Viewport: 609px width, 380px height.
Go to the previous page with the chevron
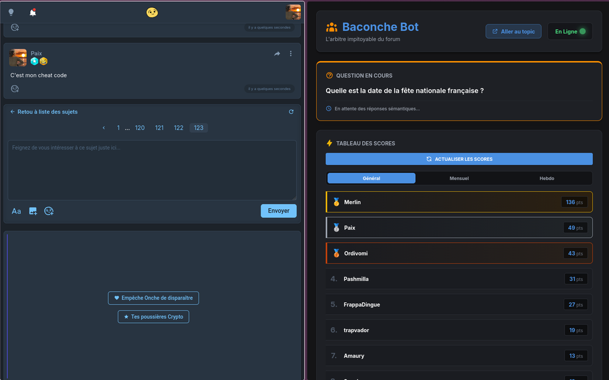[x=104, y=128]
